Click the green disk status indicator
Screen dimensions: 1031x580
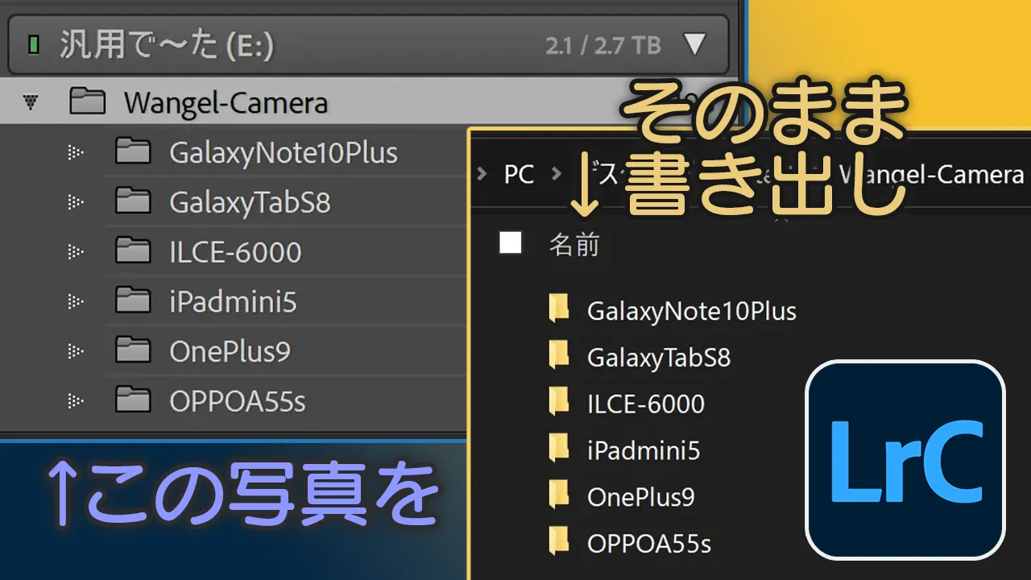[33, 44]
